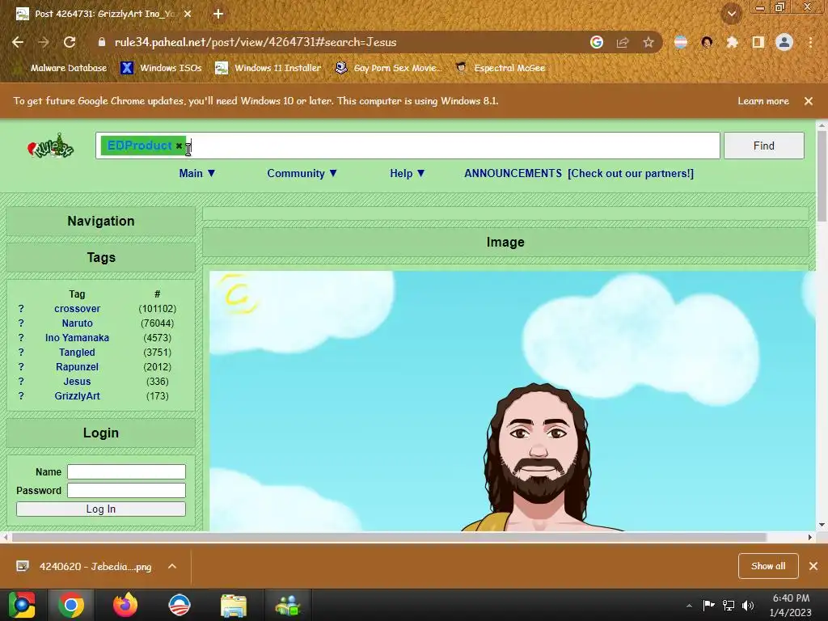828x621 pixels.
Task: Click into the tag search field
Action: [408, 146]
